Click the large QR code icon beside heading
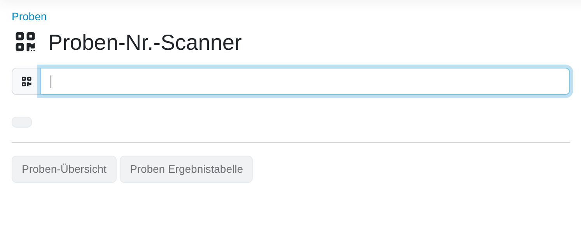Image resolution: width=581 pixels, height=235 pixels. tap(25, 42)
